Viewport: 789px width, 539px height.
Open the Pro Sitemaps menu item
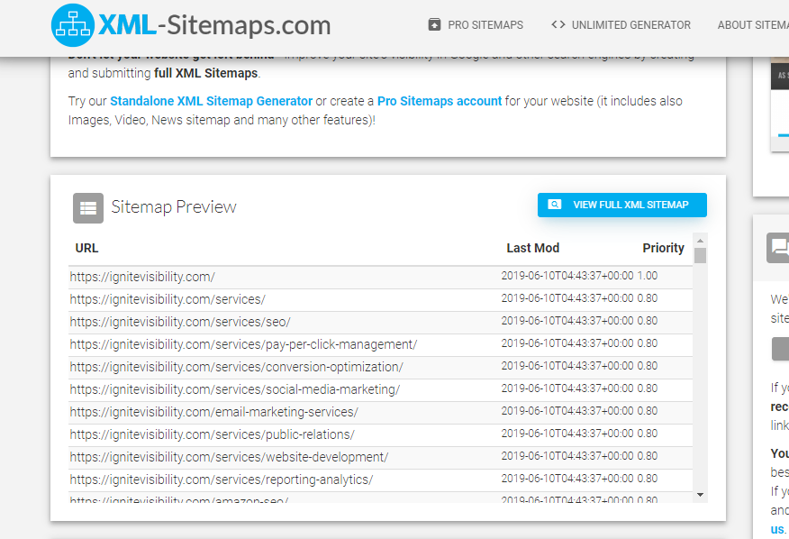click(x=485, y=25)
